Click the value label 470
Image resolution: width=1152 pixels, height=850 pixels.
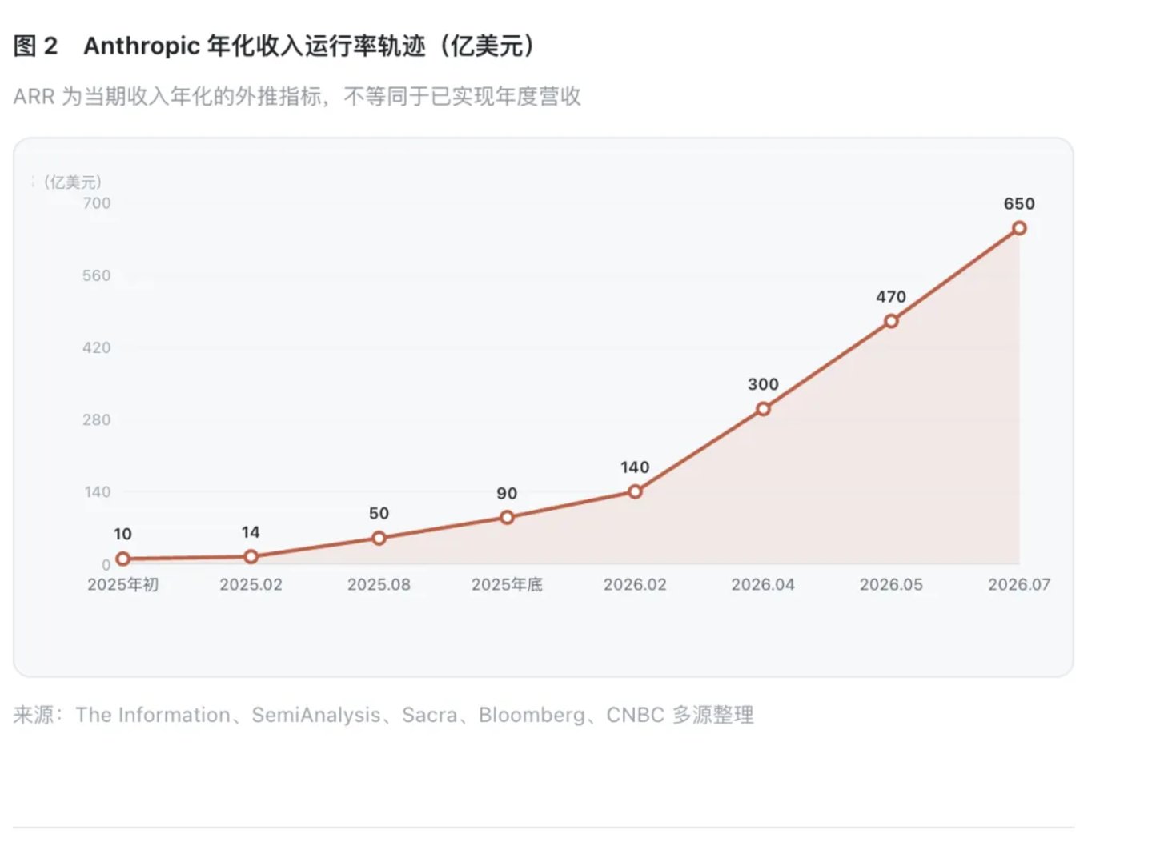point(891,297)
